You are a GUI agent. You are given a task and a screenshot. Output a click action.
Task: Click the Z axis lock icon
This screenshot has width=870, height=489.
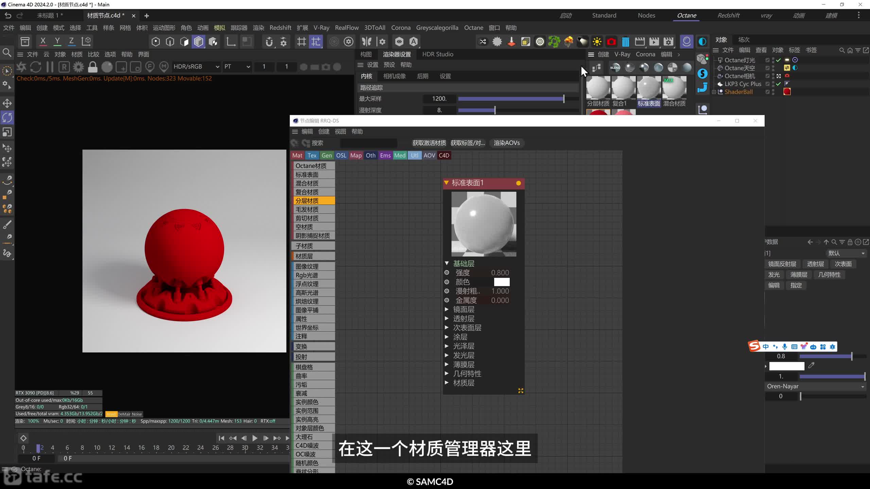71,41
